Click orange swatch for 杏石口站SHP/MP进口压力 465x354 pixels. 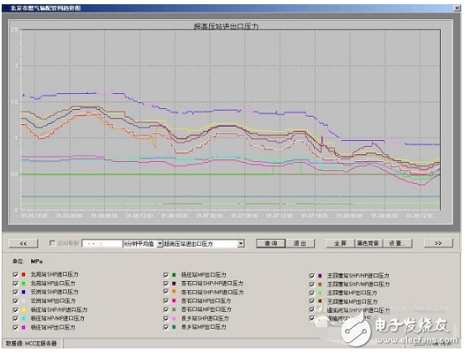click(x=174, y=292)
